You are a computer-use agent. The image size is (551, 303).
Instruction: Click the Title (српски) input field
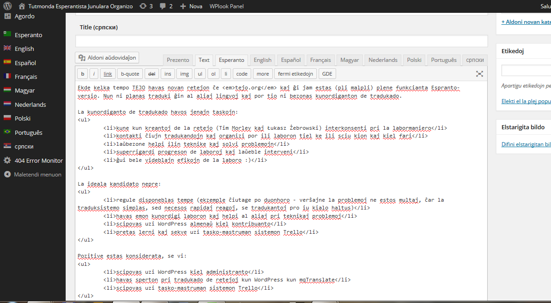point(281,41)
